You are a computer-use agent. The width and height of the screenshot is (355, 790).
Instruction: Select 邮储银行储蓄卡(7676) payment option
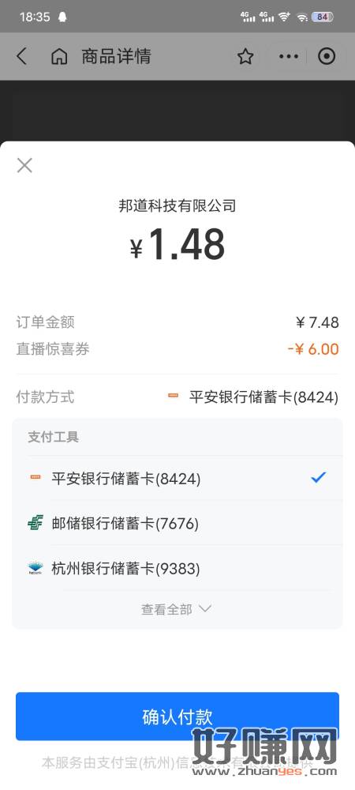(x=177, y=524)
